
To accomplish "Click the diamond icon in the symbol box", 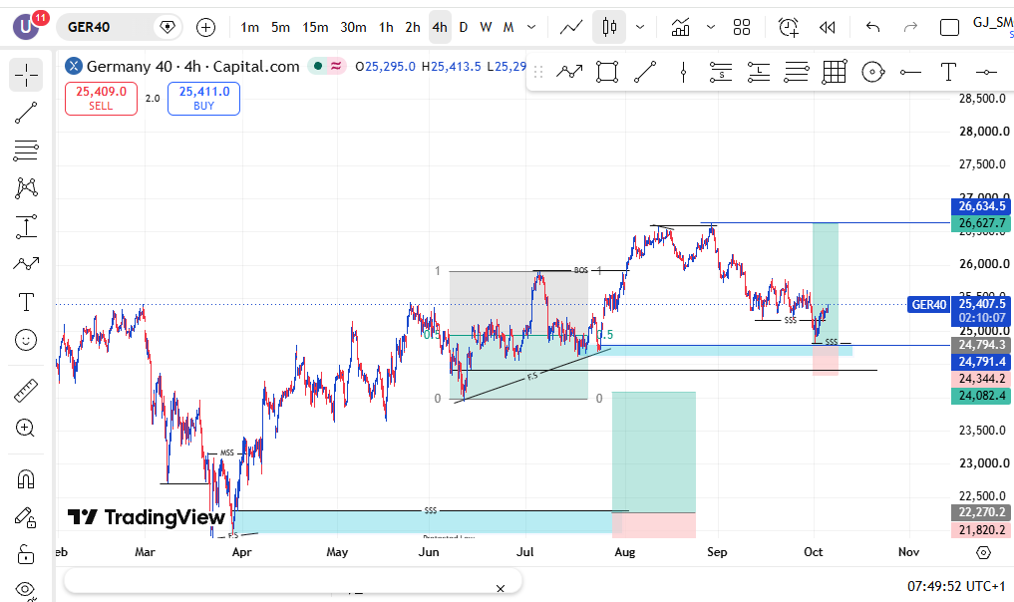I will [167, 27].
